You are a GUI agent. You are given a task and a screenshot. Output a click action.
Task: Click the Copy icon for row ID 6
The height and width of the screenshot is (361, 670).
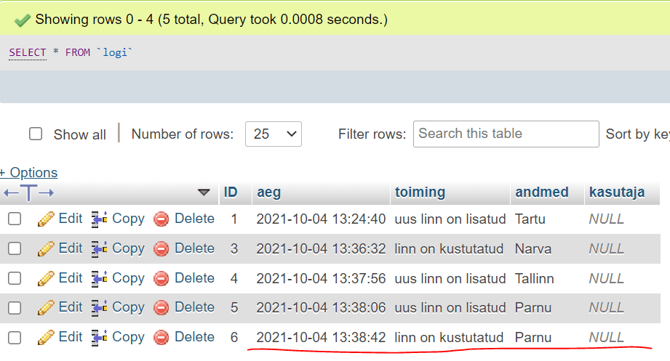100,337
